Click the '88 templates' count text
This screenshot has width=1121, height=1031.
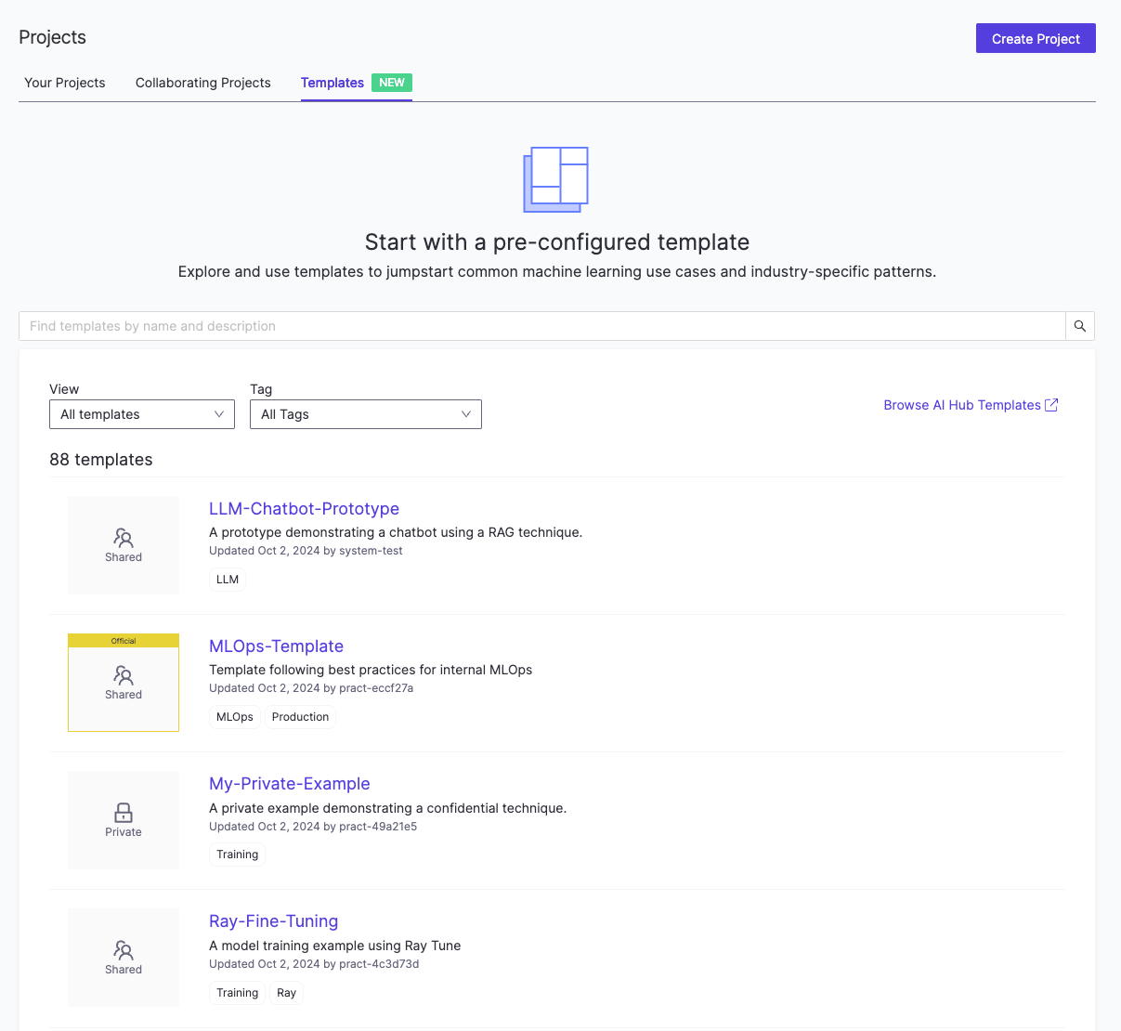pyautogui.click(x=101, y=460)
